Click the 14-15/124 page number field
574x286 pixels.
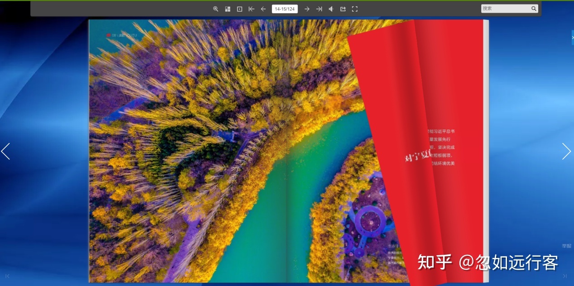coord(285,9)
